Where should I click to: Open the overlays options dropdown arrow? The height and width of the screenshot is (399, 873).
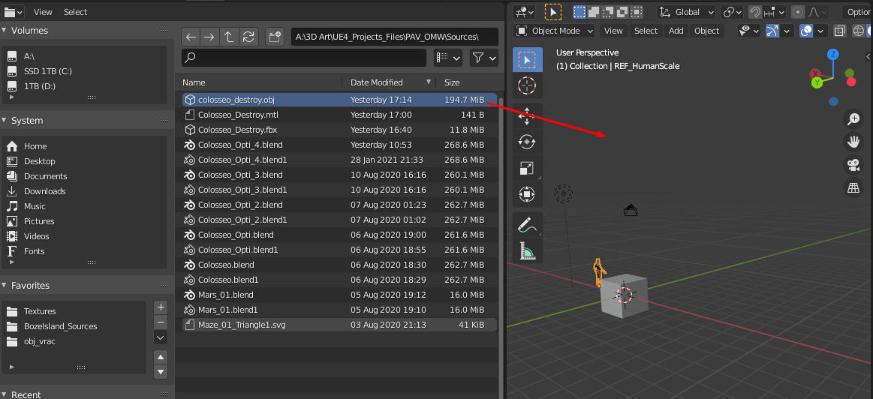(x=820, y=31)
